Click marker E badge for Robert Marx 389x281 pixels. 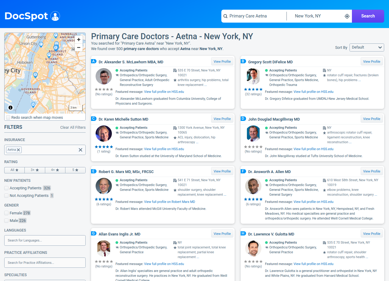(x=93, y=171)
